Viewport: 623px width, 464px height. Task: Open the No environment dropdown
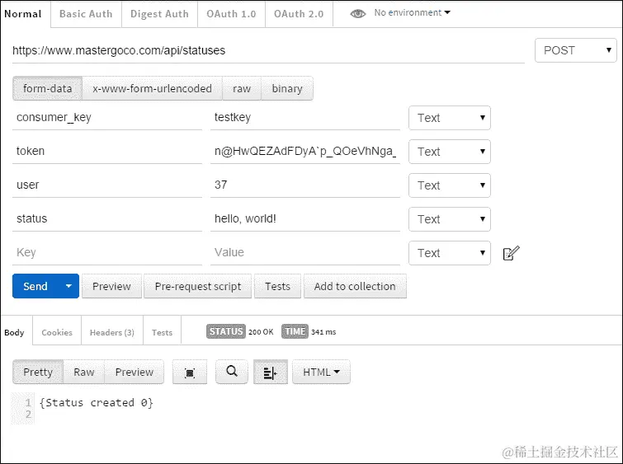412,12
